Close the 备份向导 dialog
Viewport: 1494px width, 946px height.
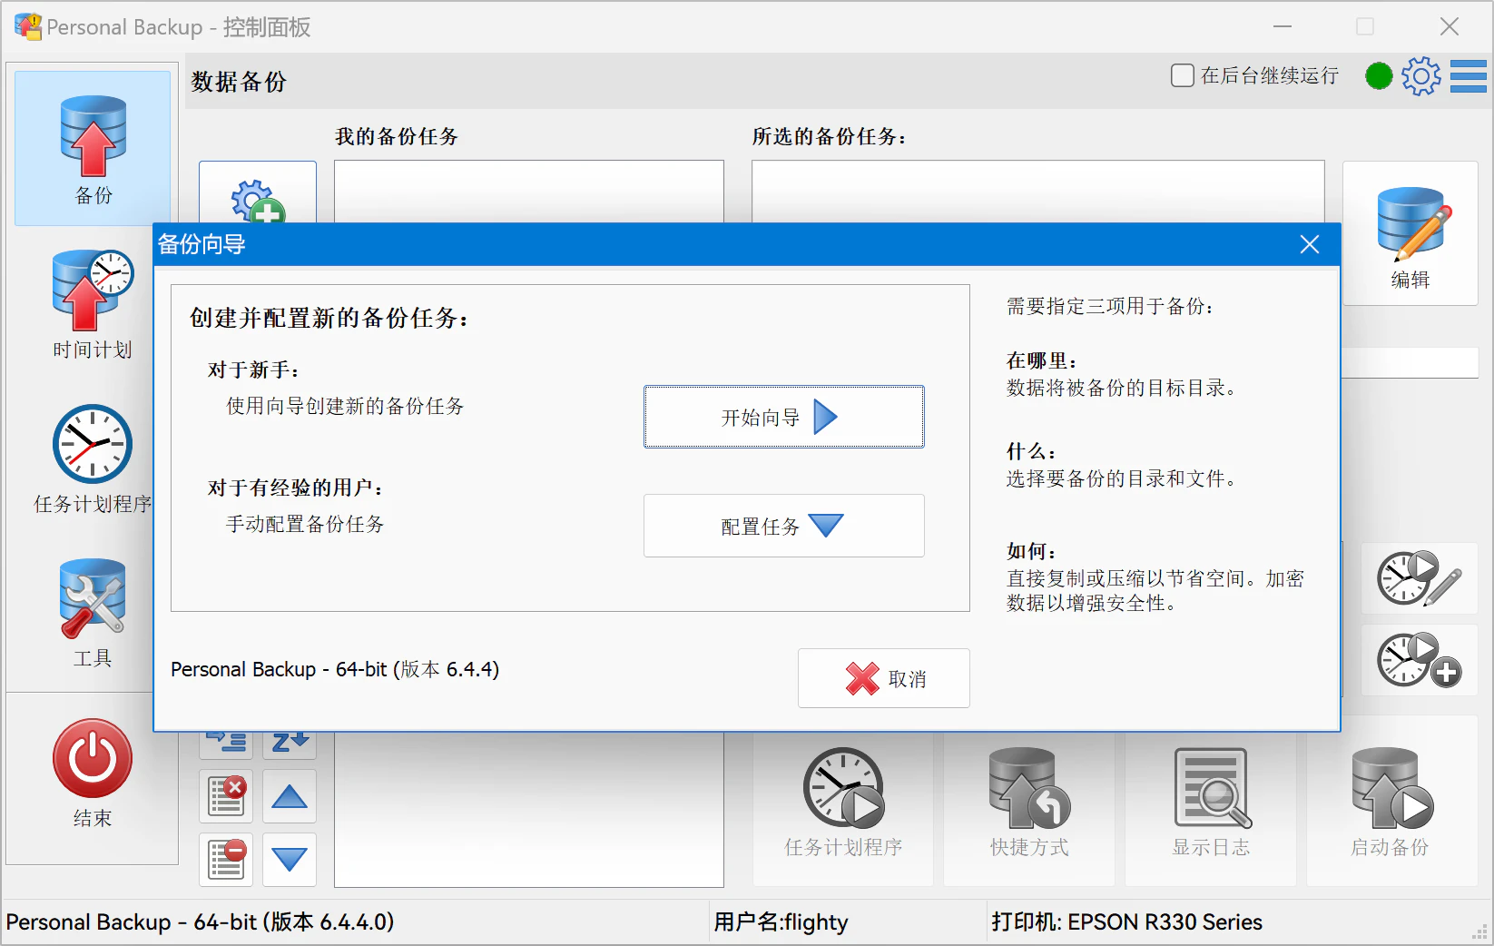(x=1309, y=244)
